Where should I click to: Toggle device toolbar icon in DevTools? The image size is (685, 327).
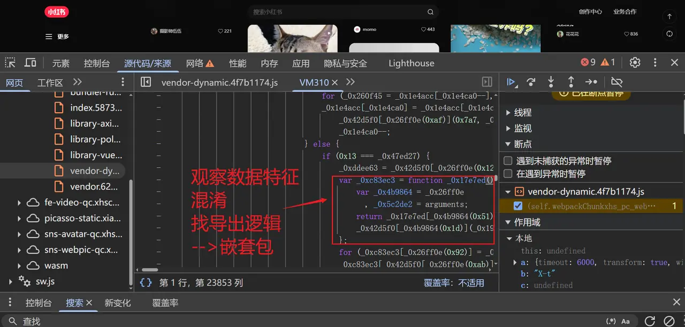[x=30, y=63]
